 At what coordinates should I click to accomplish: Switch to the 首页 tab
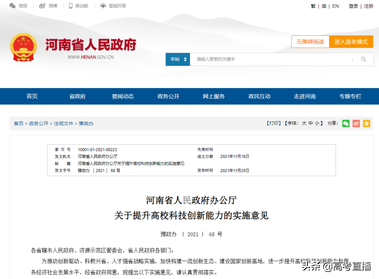click(x=32, y=96)
